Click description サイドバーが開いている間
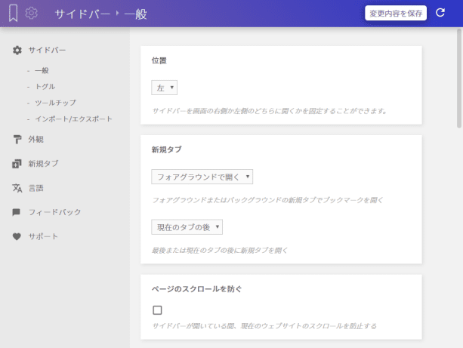 pyautogui.click(x=264, y=326)
